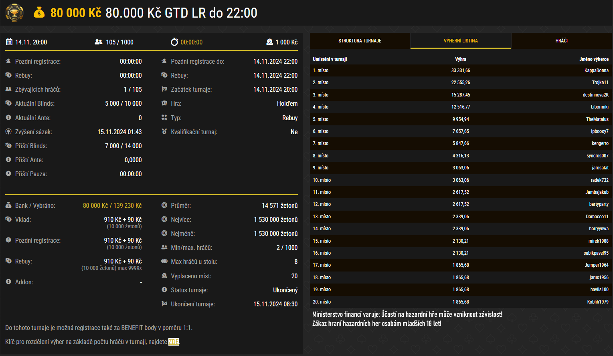This screenshot has height=356, width=613.
Task: Open the Struktura turnaje tab
Action: (x=360, y=41)
